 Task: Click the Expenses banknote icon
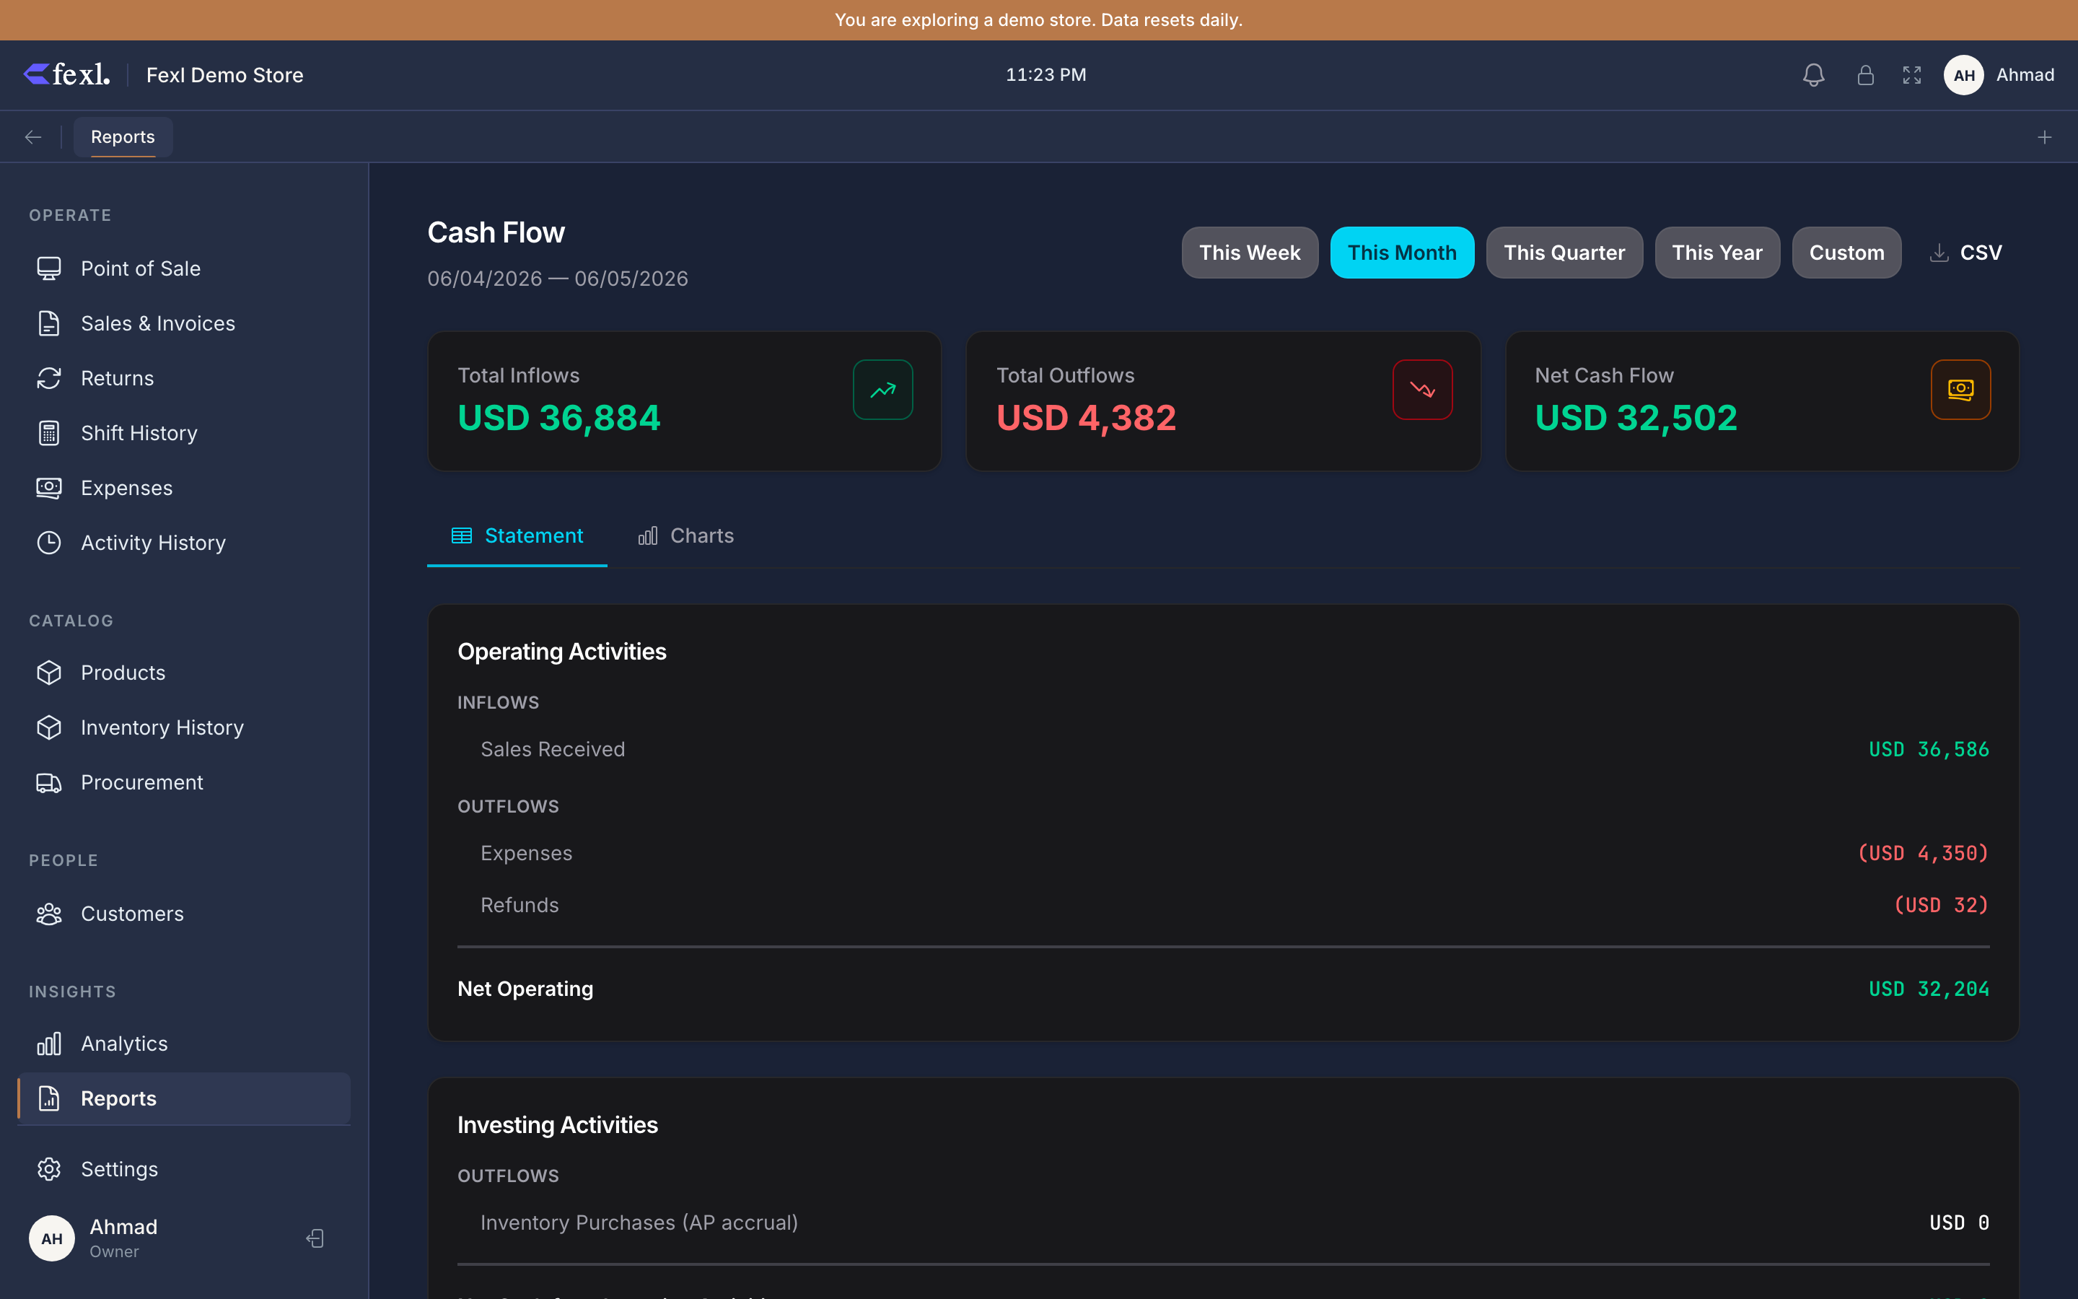tap(49, 488)
